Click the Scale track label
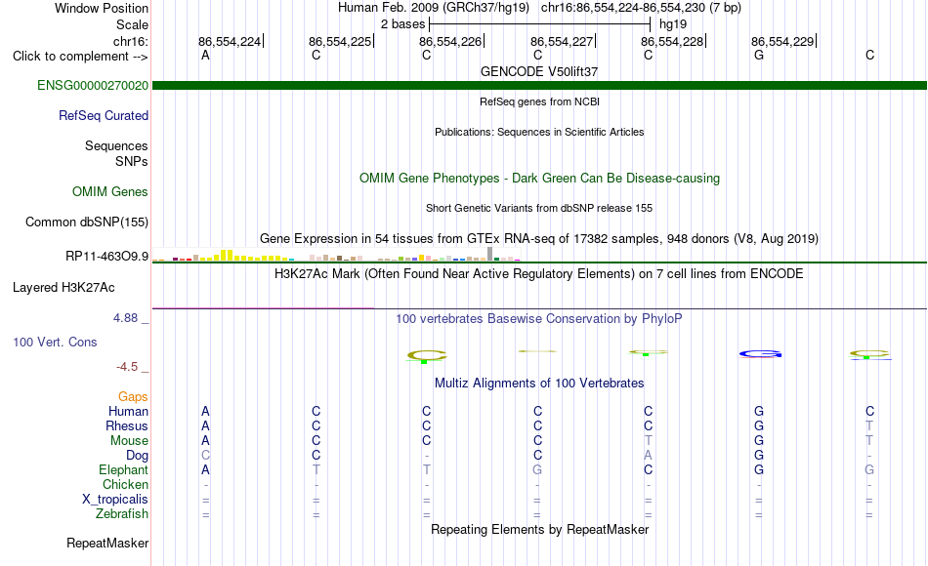The width and height of the screenshot is (928, 566). click(133, 24)
